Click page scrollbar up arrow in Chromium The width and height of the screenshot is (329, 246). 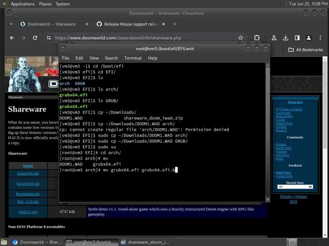(325, 59)
